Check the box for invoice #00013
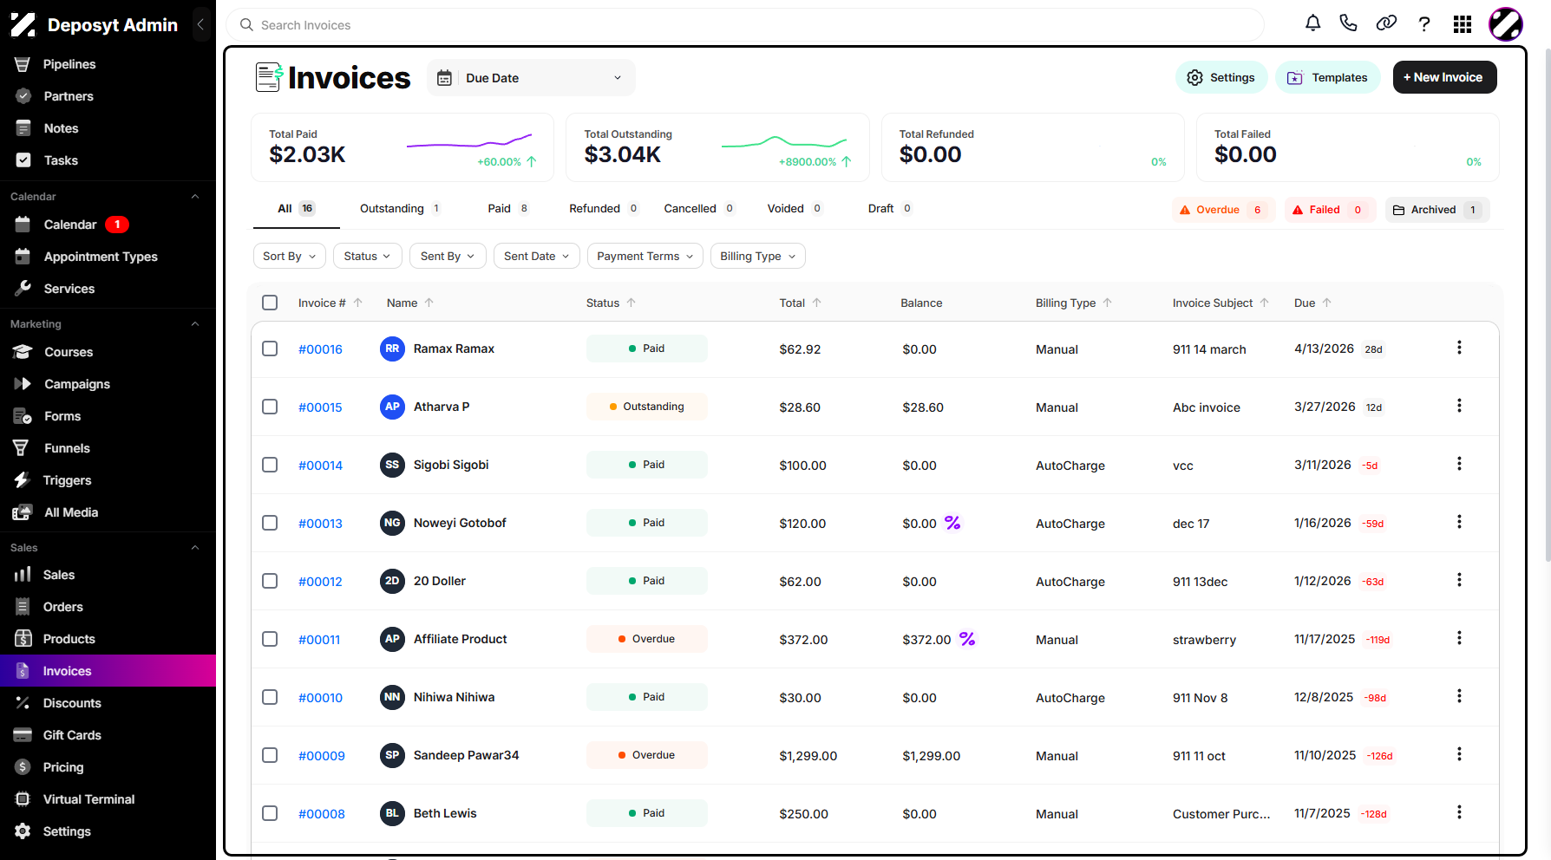1551x860 pixels. tap(270, 523)
